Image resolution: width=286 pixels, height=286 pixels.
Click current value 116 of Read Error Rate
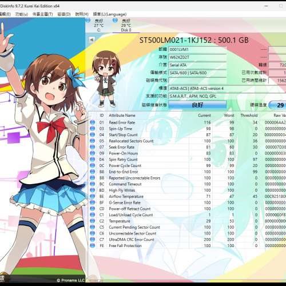click(x=207, y=122)
